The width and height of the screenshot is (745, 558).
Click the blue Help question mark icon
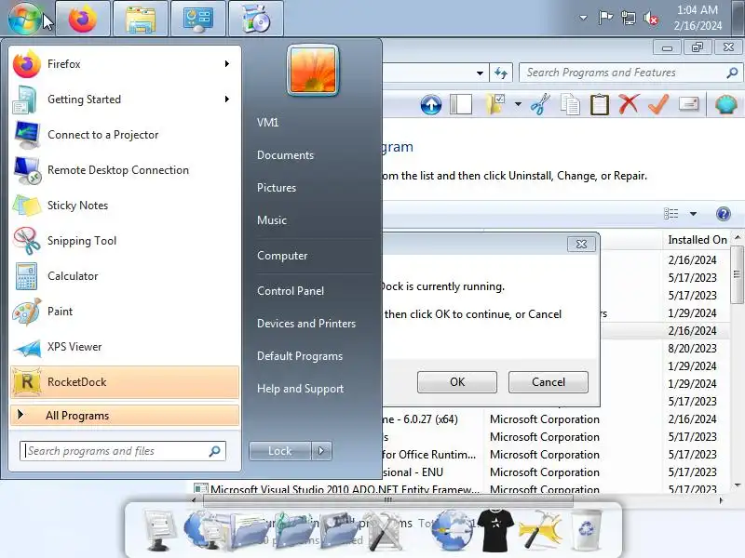724,214
